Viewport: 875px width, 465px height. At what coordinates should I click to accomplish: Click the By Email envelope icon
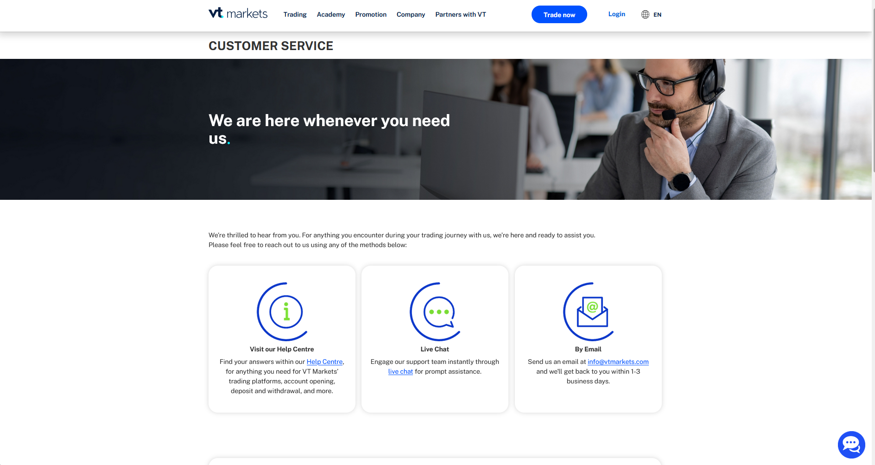point(588,312)
